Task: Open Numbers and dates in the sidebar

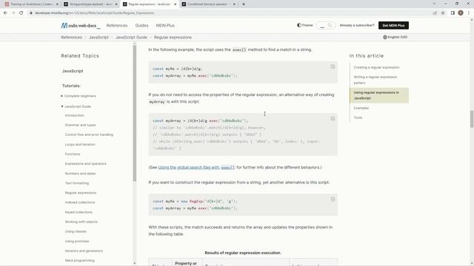Action: (80, 174)
